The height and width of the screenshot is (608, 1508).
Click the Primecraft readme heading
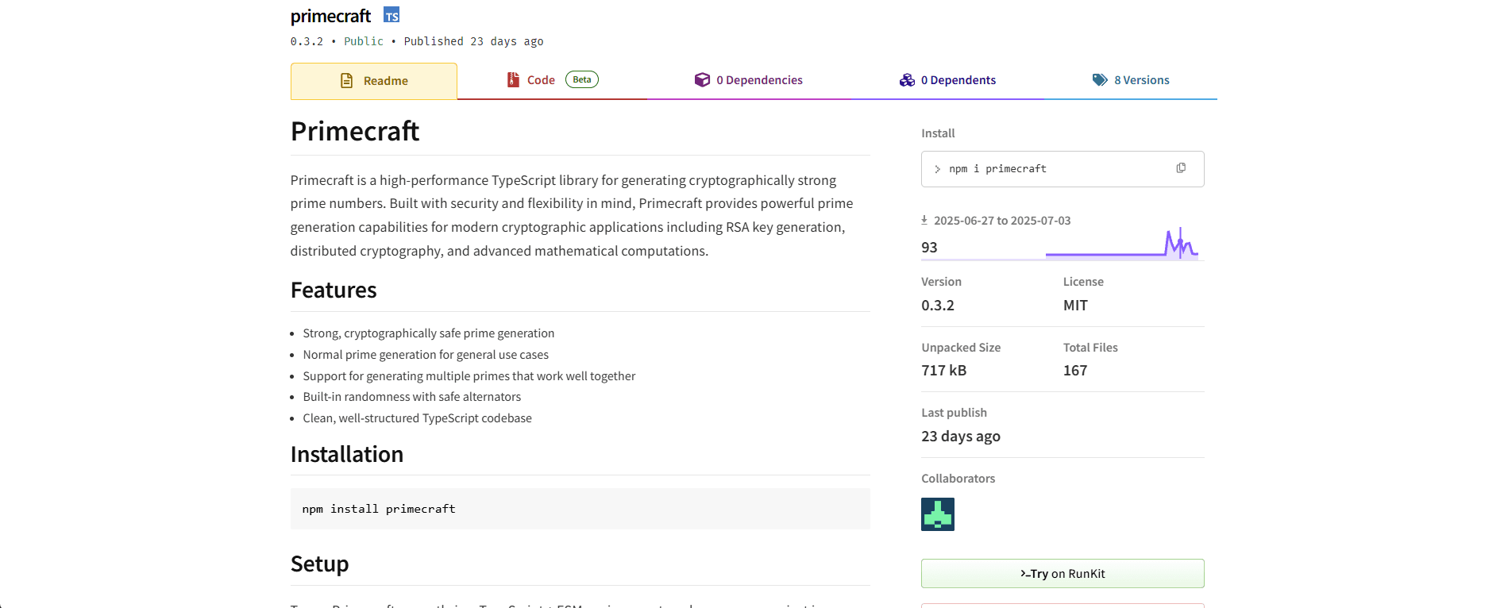(355, 131)
